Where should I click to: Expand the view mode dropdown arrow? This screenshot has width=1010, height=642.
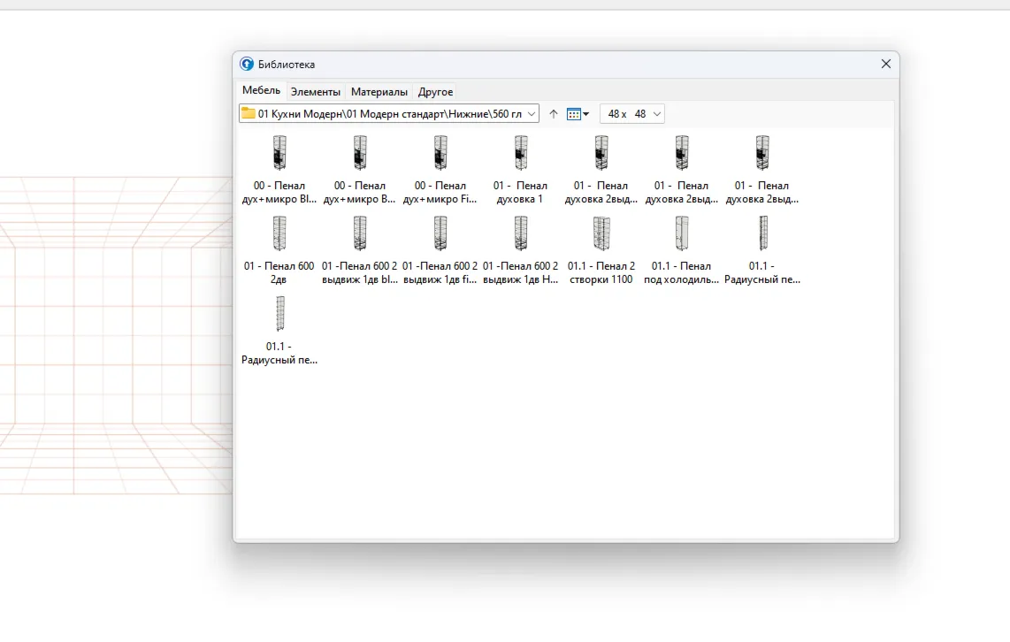[585, 114]
